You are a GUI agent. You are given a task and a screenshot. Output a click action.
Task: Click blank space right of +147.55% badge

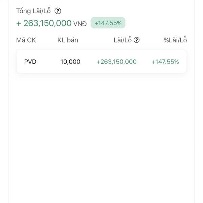[x=156, y=23]
